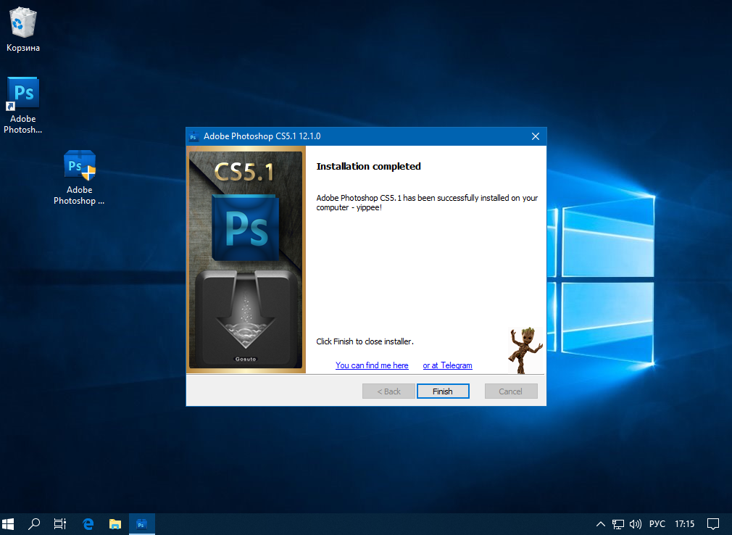Close the Adobe Photoshop CS5.1 installer window
Viewport: 732px width, 535px height.
[x=536, y=136]
